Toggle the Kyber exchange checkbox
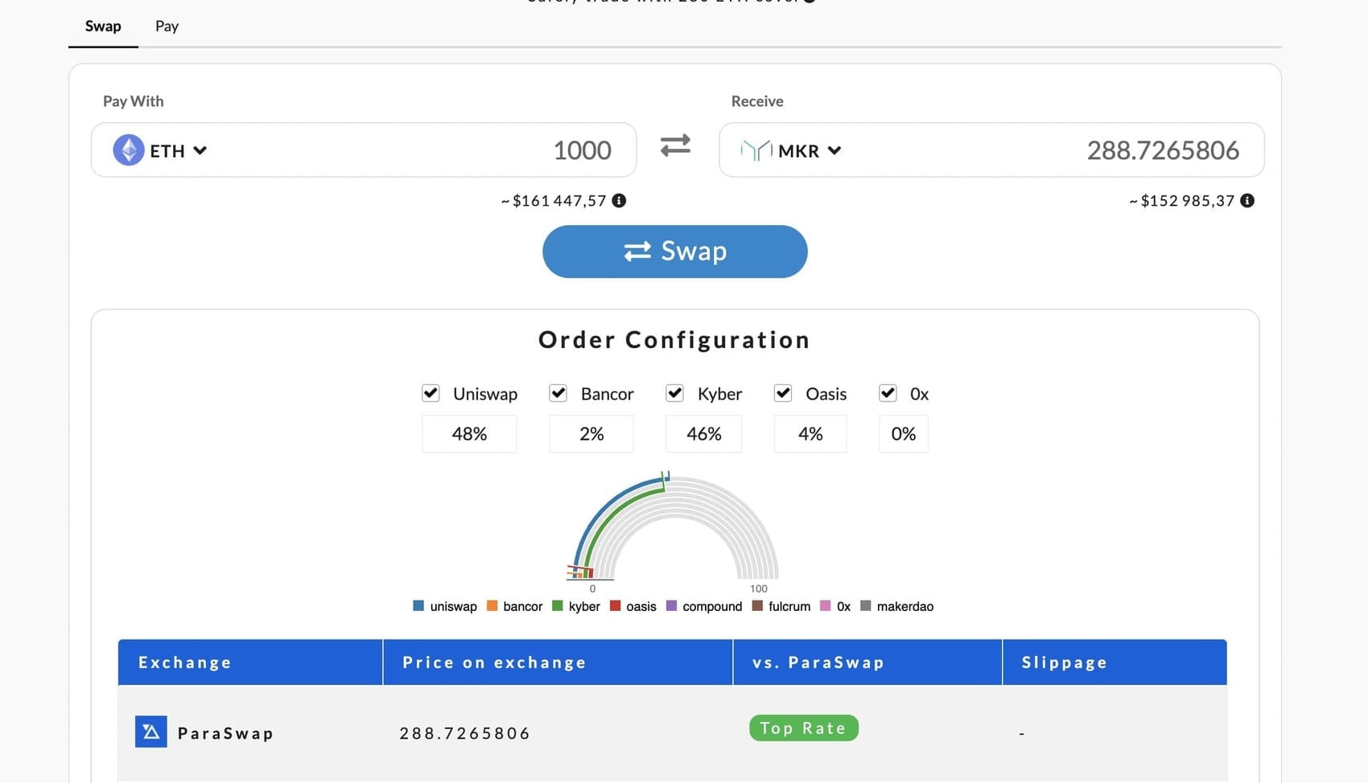Screen dimensions: 1368x783 (x=675, y=393)
